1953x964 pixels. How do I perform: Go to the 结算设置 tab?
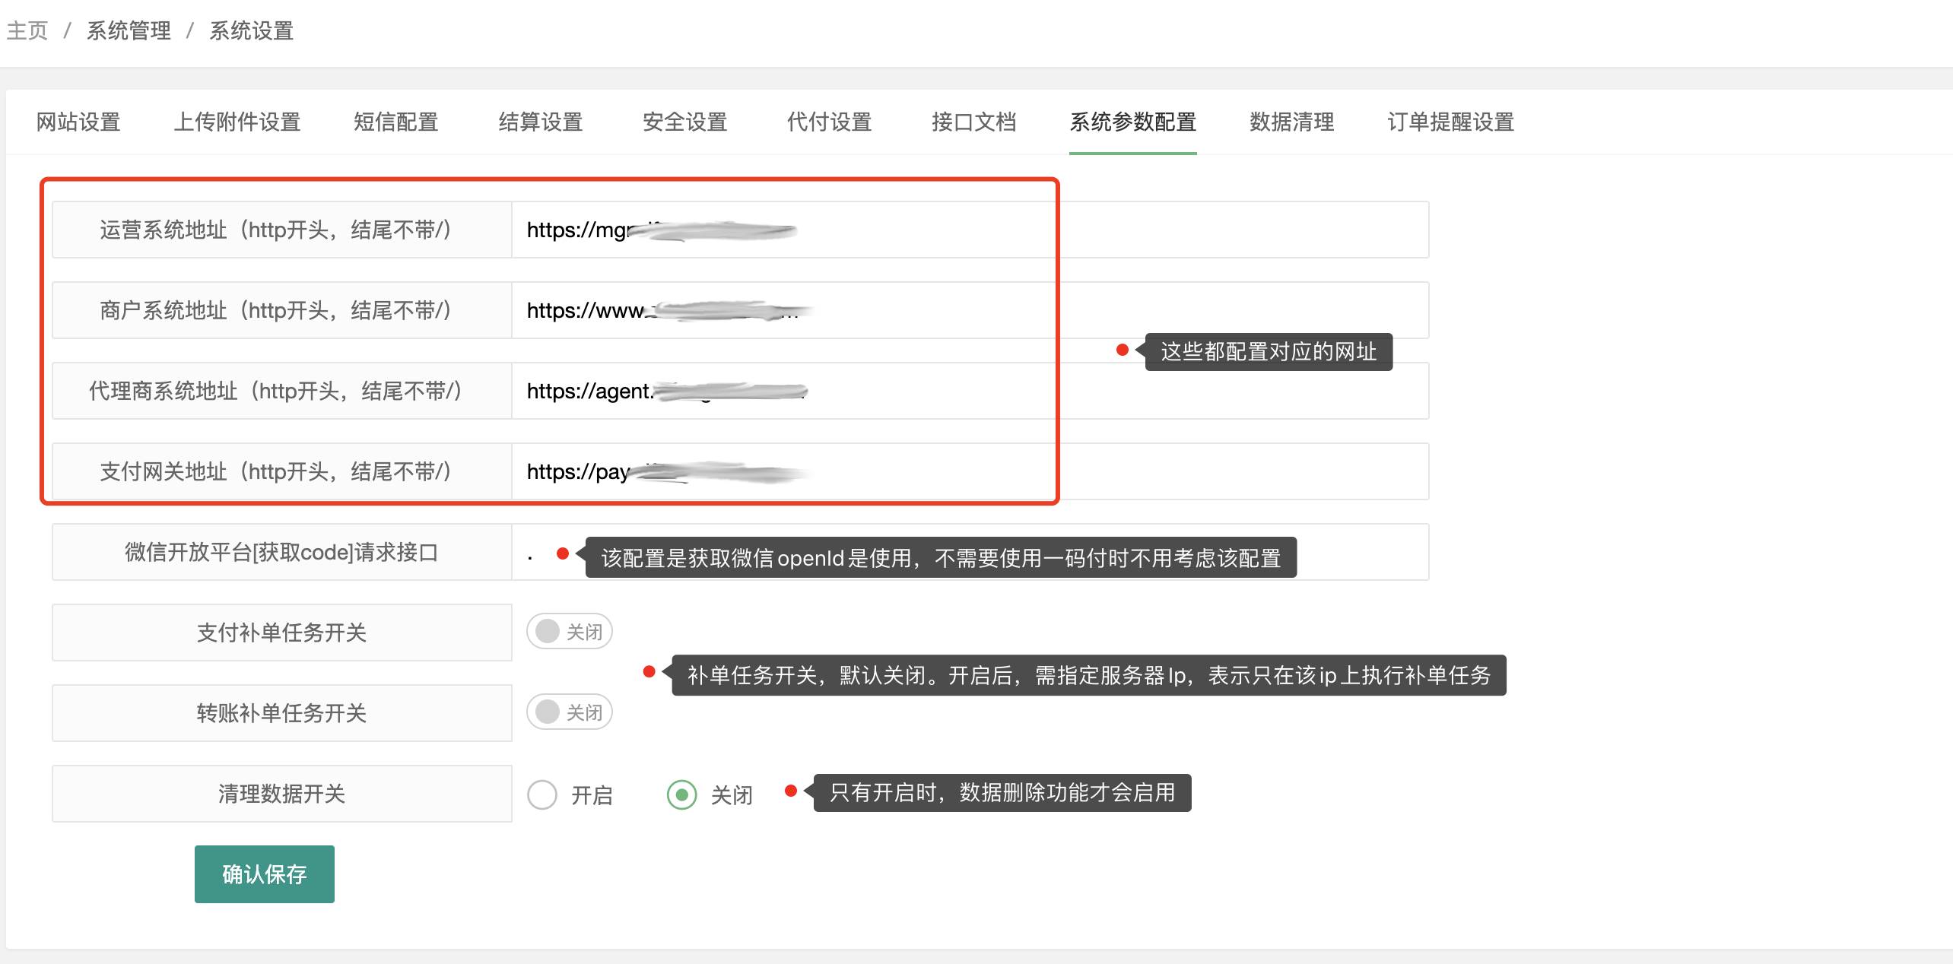point(540,122)
